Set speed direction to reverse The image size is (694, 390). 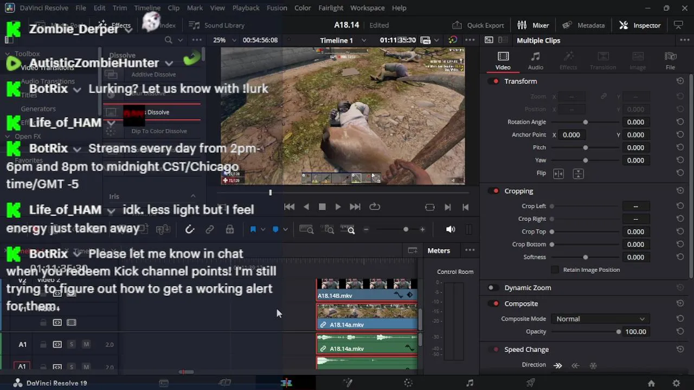[x=575, y=366]
